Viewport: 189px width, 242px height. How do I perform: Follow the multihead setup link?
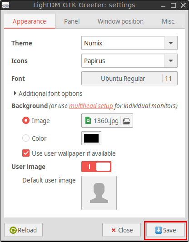tap(91, 106)
